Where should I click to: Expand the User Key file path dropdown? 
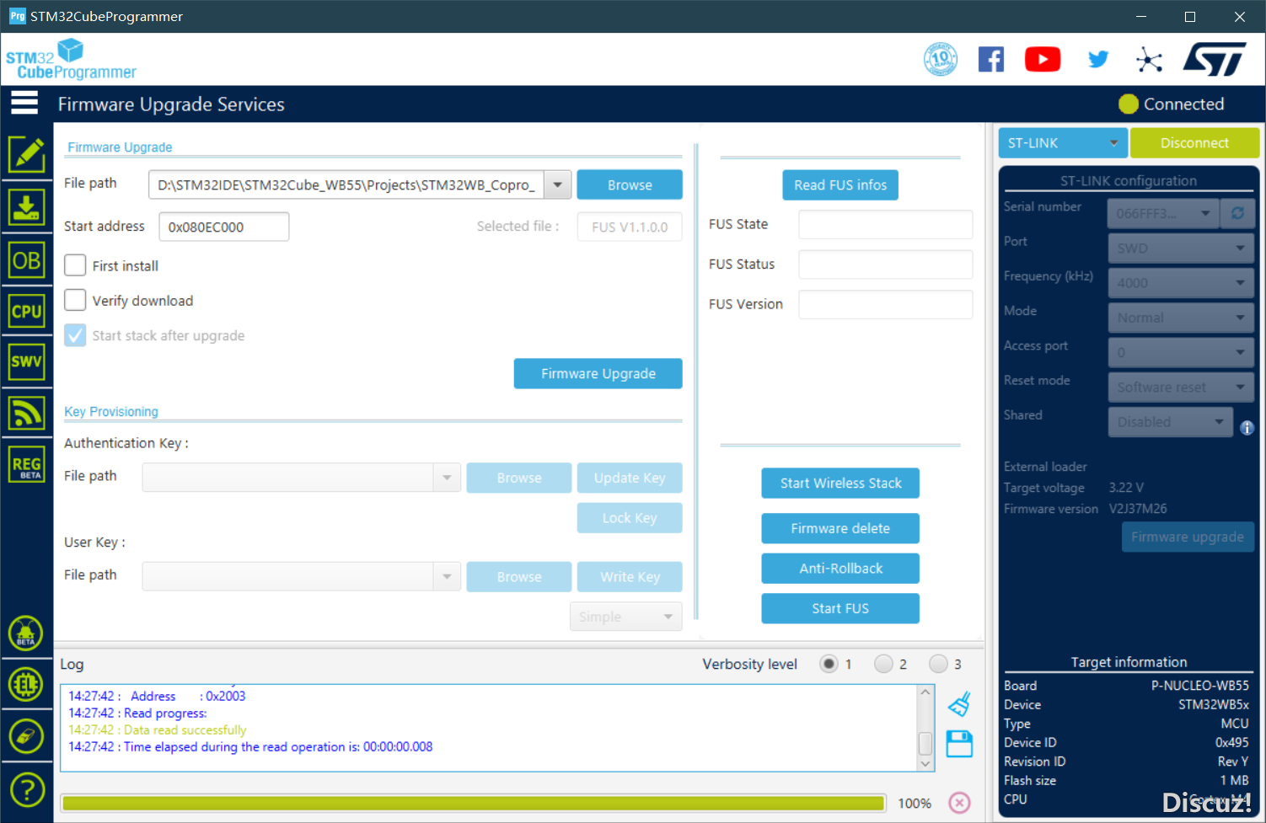(447, 577)
